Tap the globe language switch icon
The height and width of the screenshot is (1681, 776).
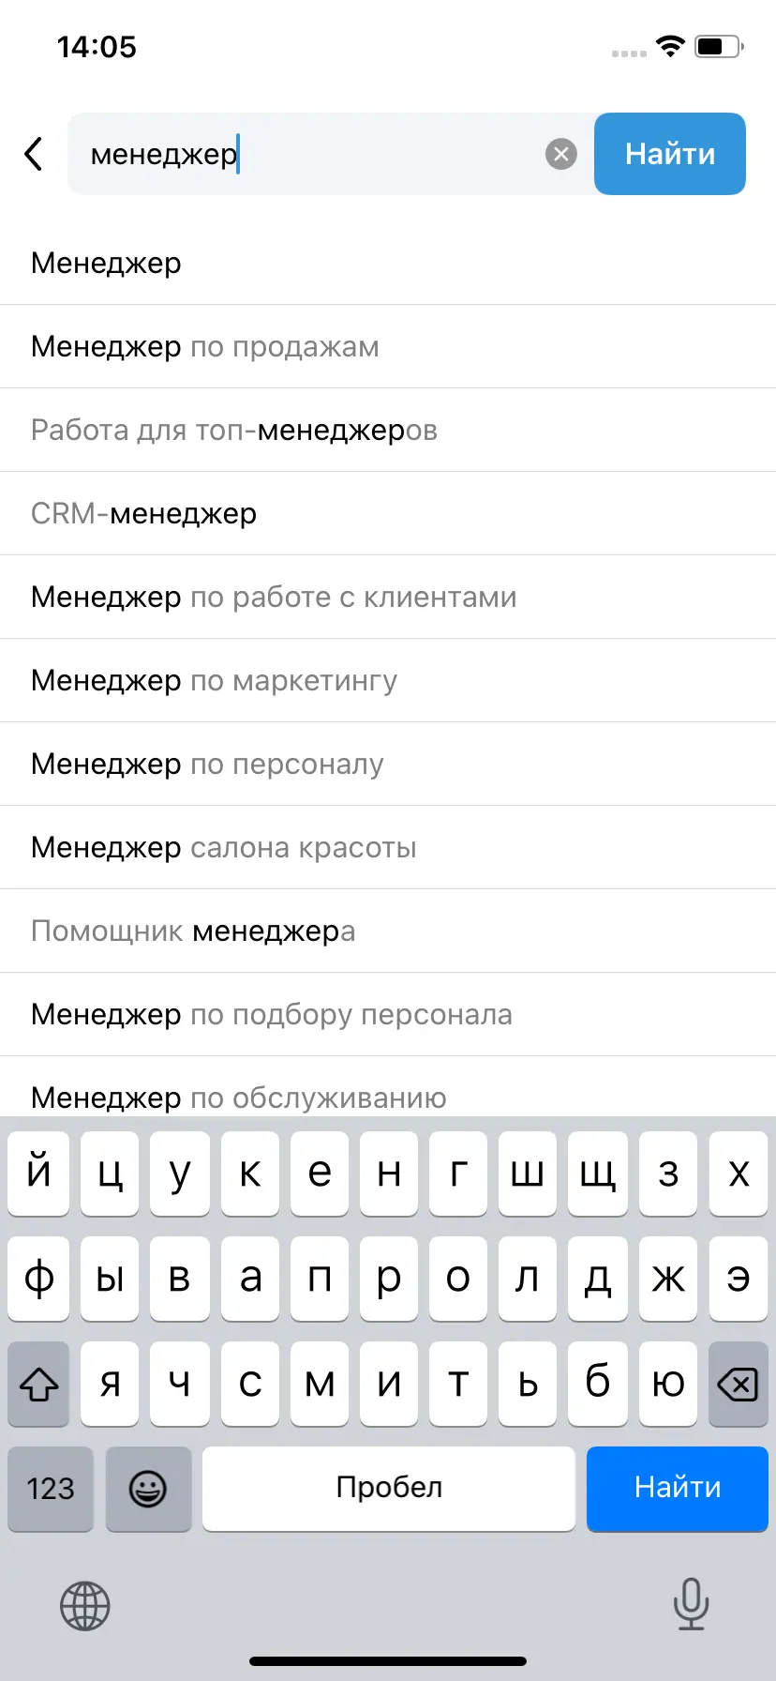tap(85, 1605)
